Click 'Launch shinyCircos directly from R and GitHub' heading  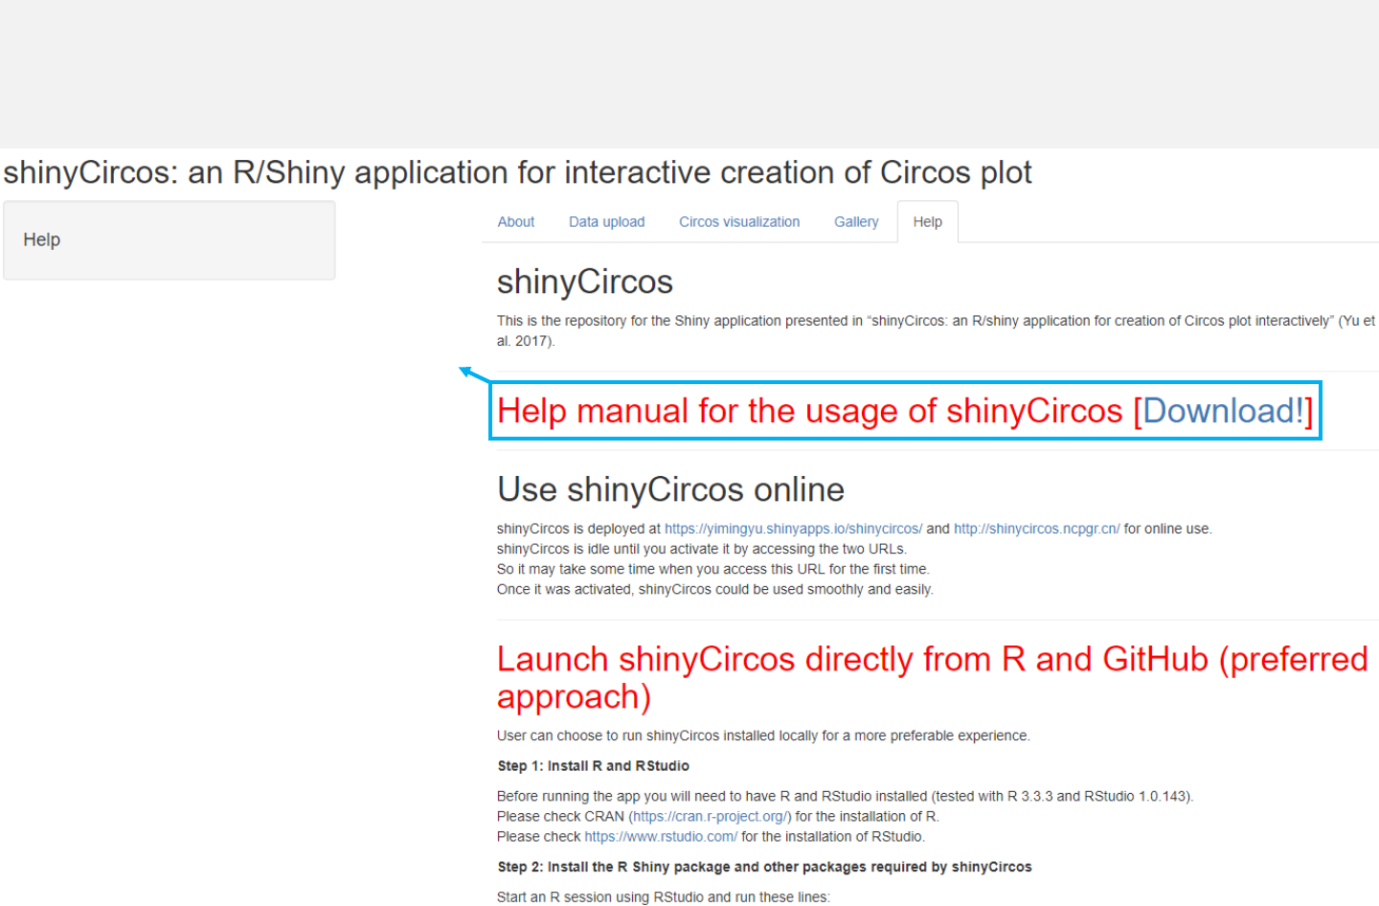(933, 678)
